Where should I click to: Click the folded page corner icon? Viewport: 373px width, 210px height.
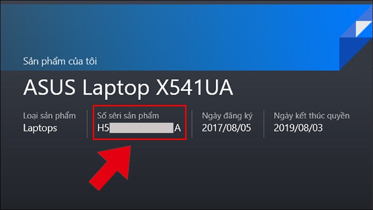point(364,28)
